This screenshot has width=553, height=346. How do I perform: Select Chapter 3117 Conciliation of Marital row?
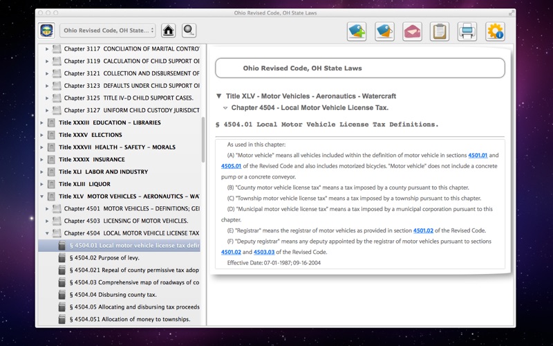click(x=119, y=49)
